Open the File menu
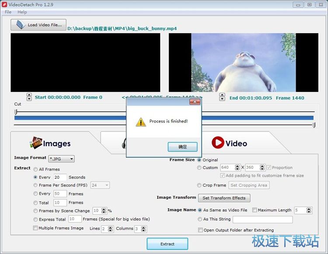The image size is (328, 254). pos(8,12)
